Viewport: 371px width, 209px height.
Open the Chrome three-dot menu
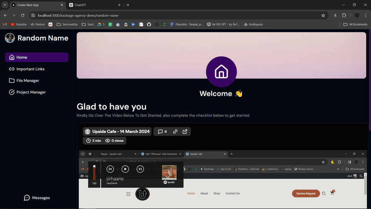coord(366,15)
